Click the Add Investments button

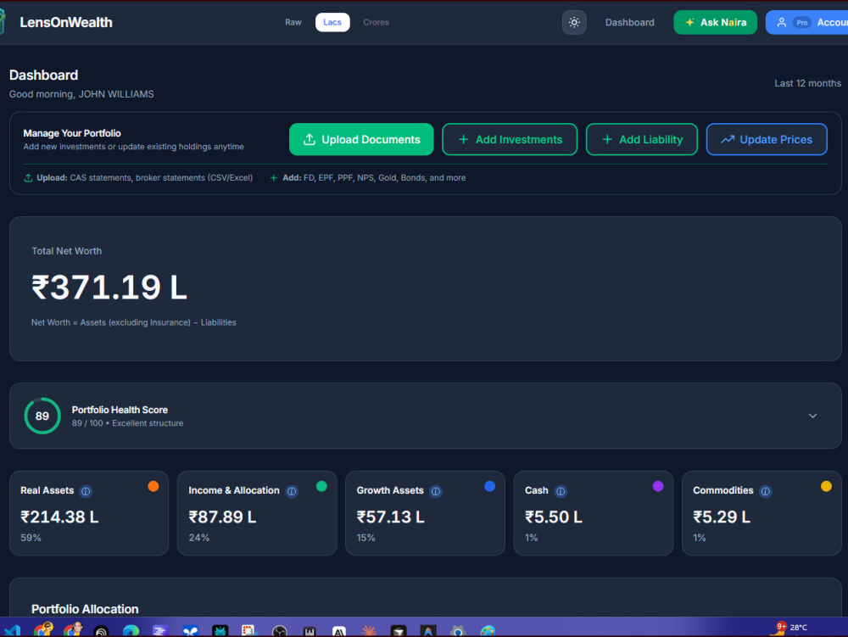tap(510, 139)
